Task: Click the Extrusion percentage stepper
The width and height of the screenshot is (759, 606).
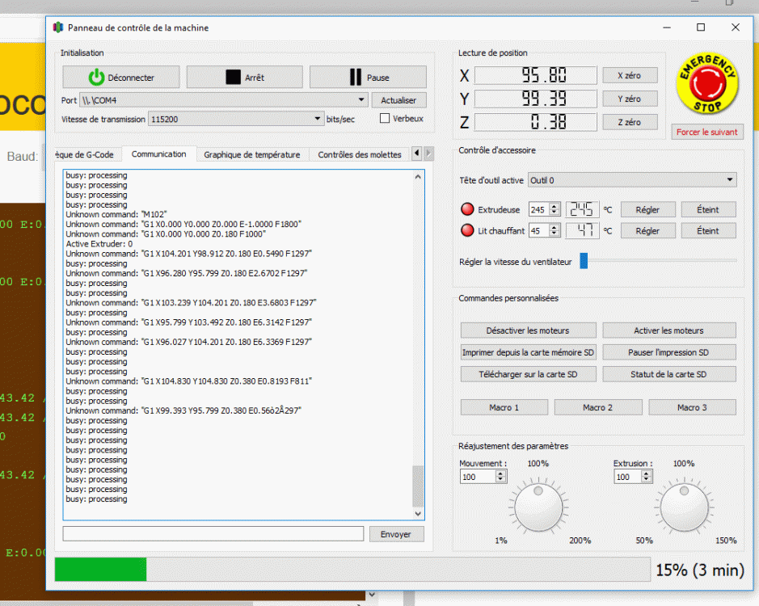Action: [x=646, y=477]
